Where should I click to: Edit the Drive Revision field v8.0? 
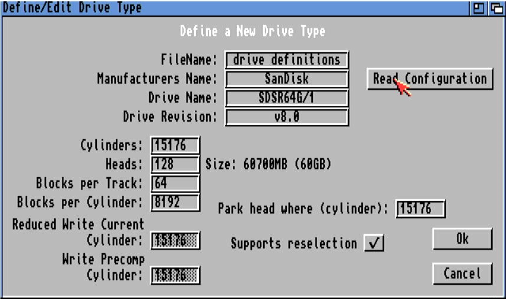click(x=287, y=117)
